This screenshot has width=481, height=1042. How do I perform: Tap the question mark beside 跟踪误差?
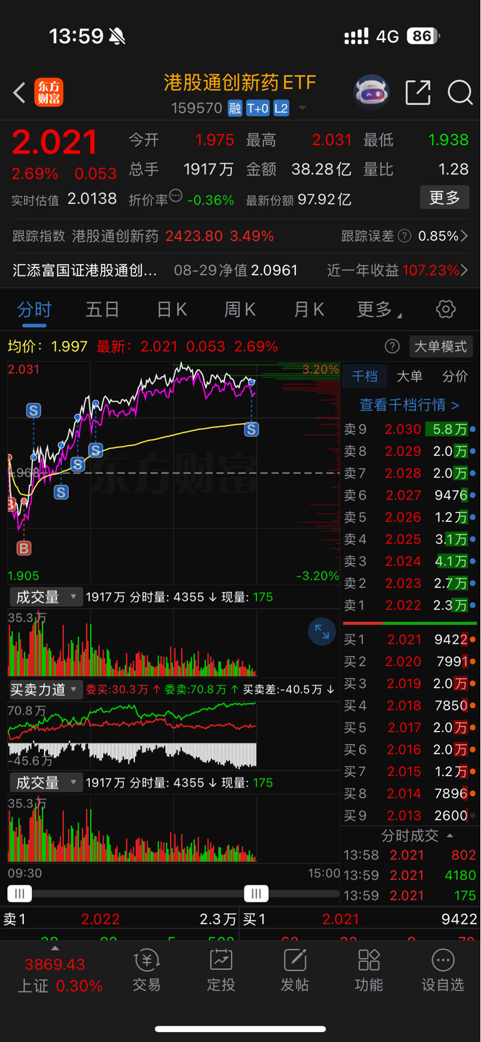click(x=405, y=236)
